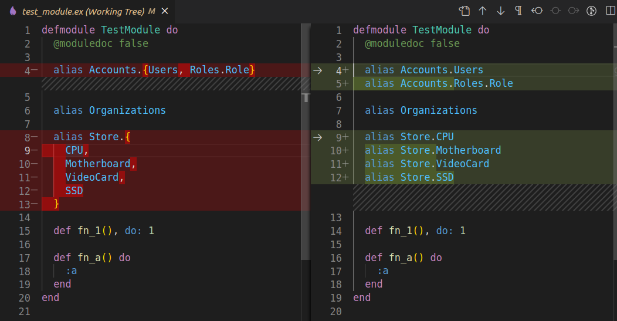Click 'alias Organizations' in the right pane

coord(421,110)
